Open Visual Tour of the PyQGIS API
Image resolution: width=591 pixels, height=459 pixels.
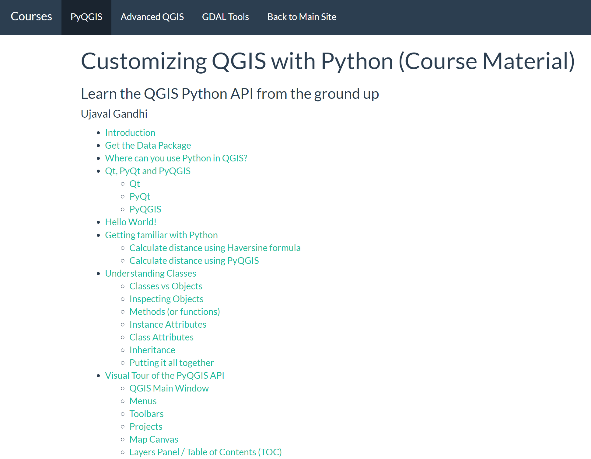coord(164,376)
